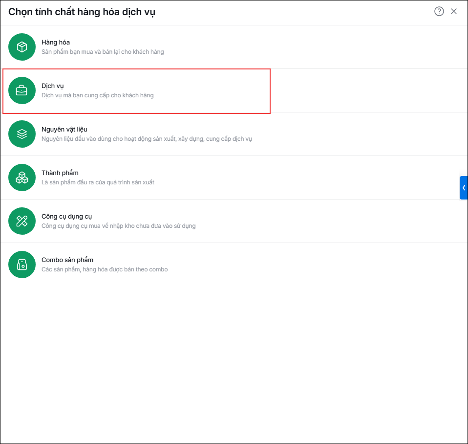Screen dimensions: 468x444
Task: Select the Combo sản phẩm label
Action: point(67,260)
